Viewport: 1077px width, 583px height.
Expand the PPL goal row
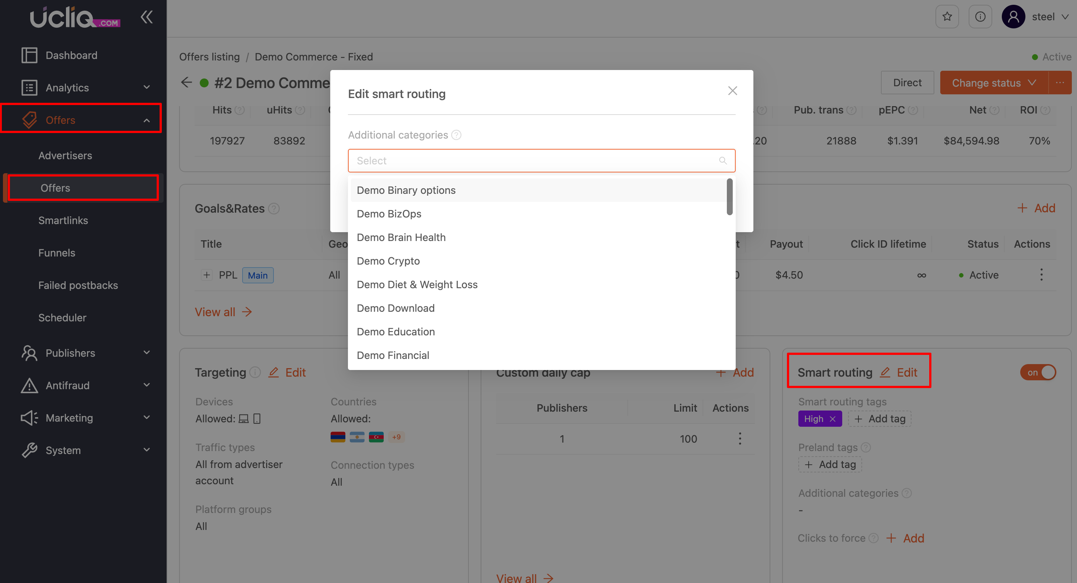click(x=206, y=275)
